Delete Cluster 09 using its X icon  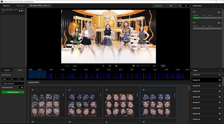pos(220,114)
